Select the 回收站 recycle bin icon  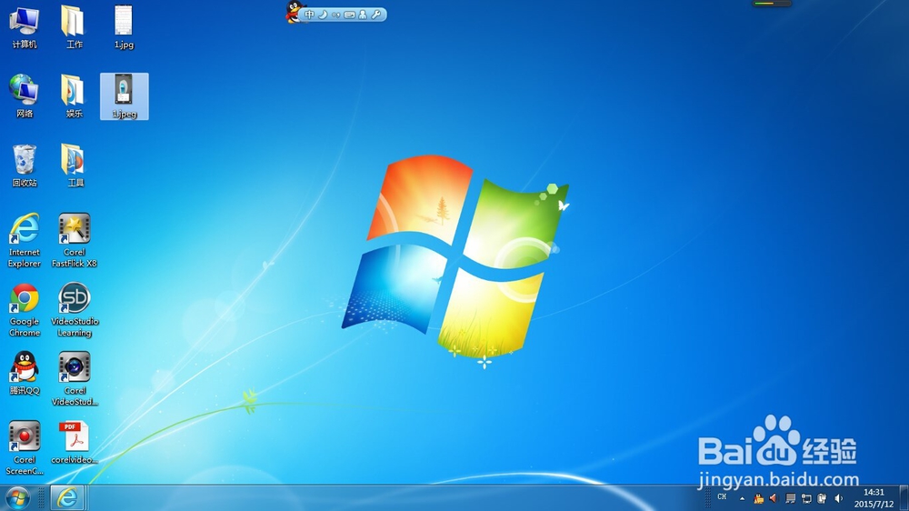click(x=25, y=165)
